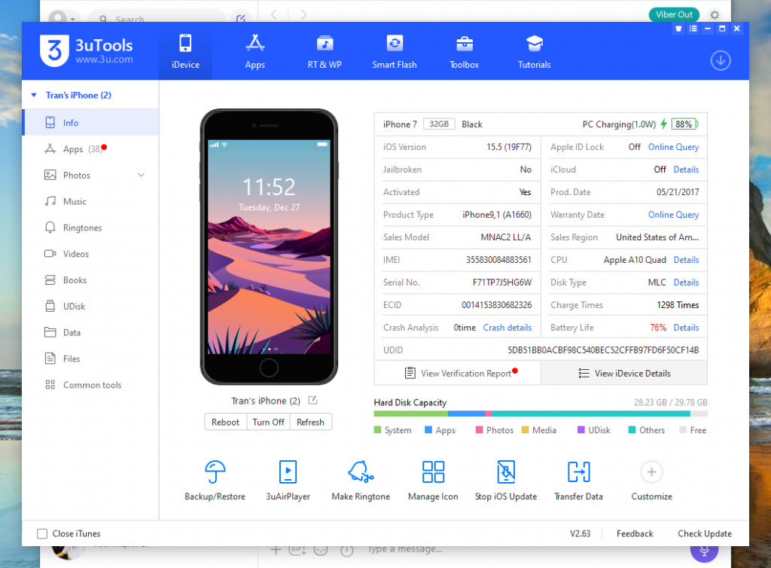This screenshot has height=568, width=771.
Task: Open Apps (38) in sidebar
Action: point(90,149)
